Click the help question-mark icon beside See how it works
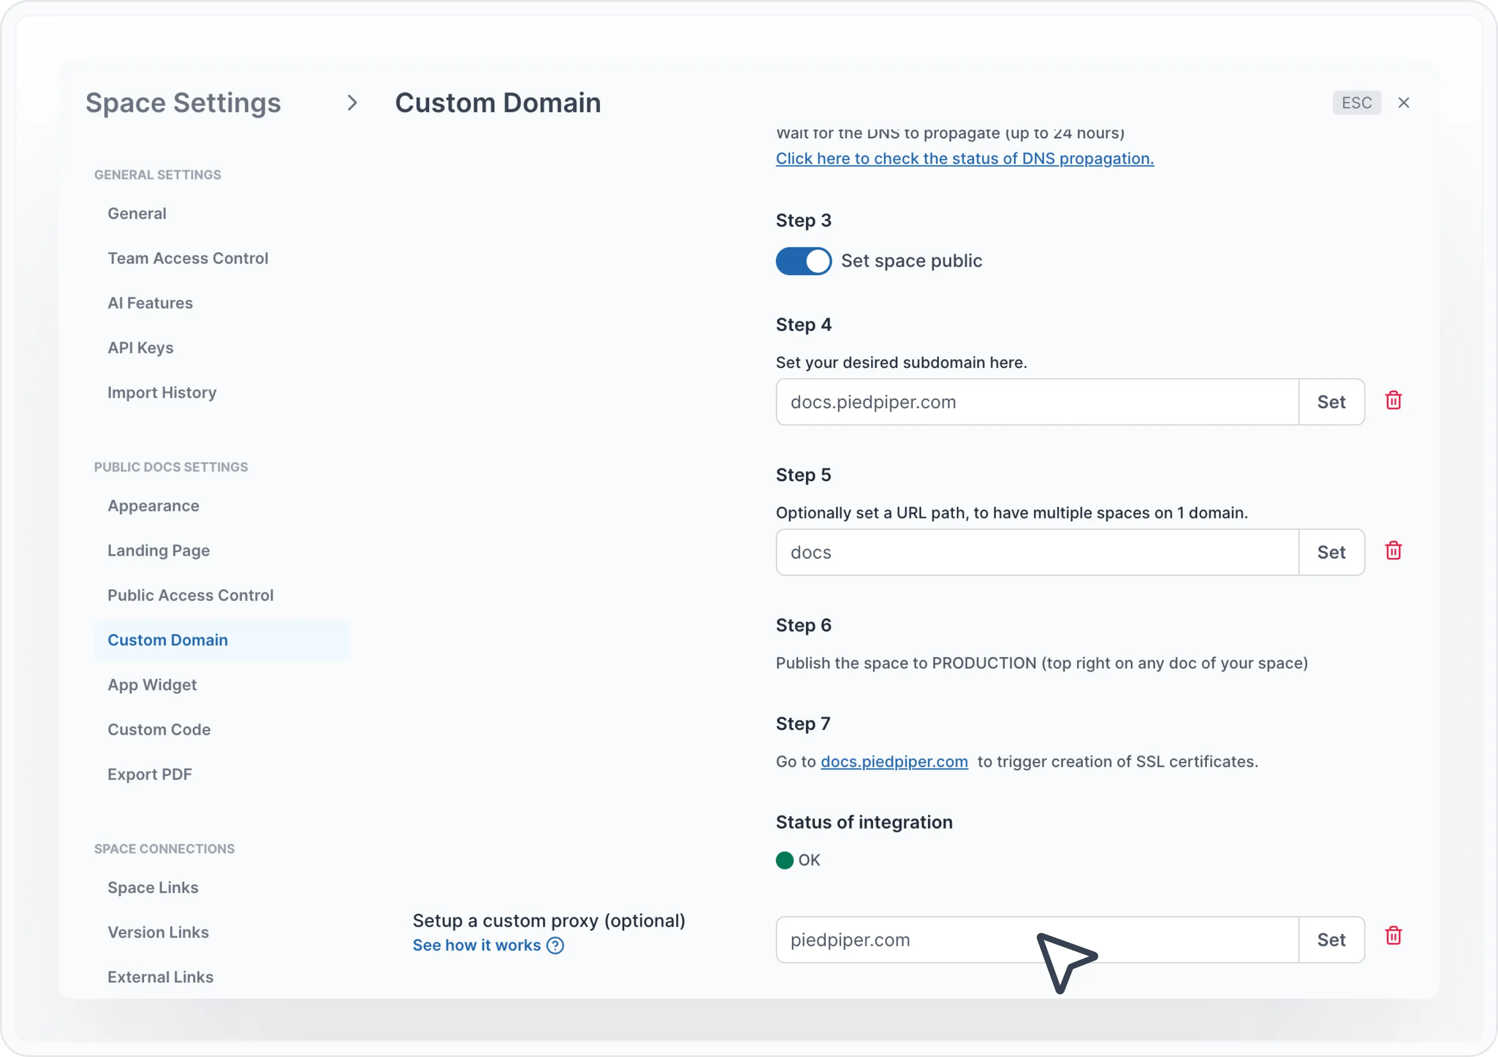Image resolution: width=1498 pixels, height=1057 pixels. coord(555,945)
